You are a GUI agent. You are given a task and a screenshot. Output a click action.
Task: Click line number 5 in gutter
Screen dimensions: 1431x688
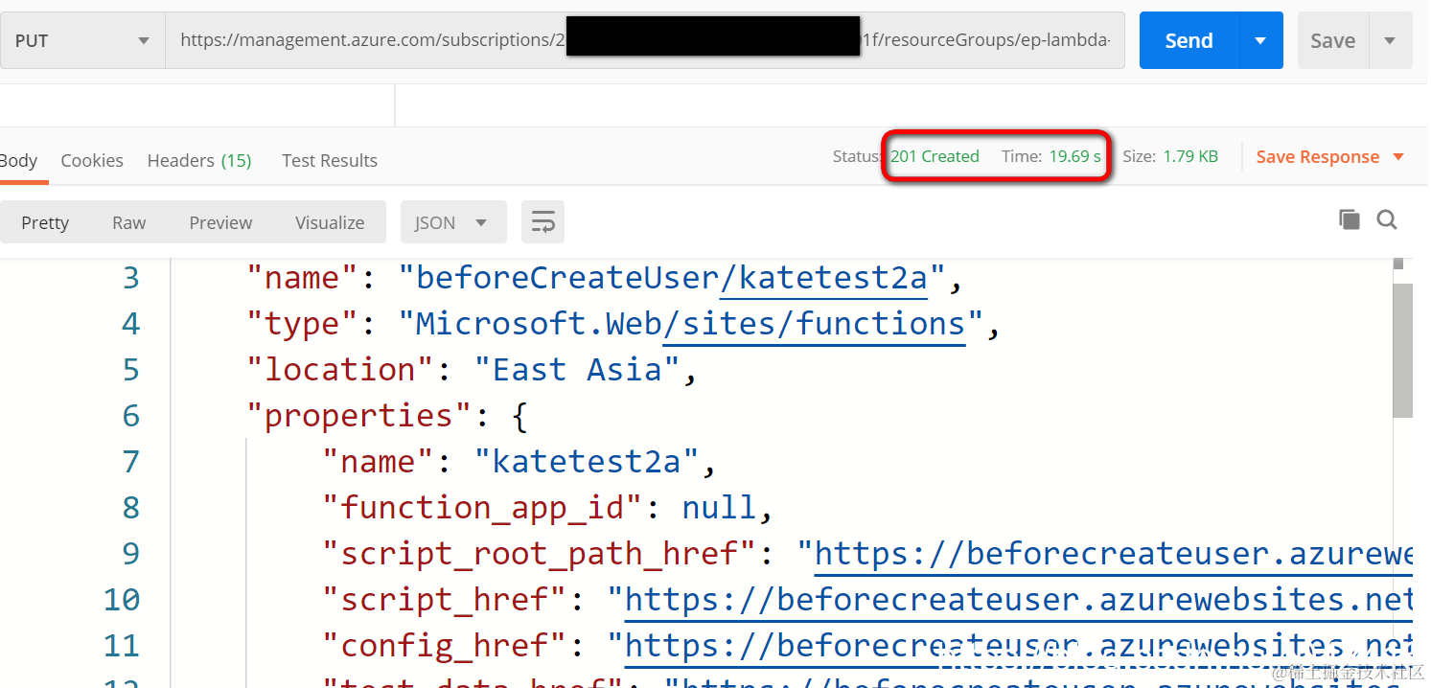point(131,370)
